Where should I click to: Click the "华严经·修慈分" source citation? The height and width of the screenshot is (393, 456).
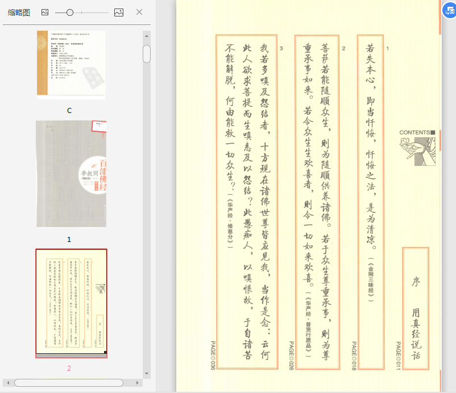point(230,221)
